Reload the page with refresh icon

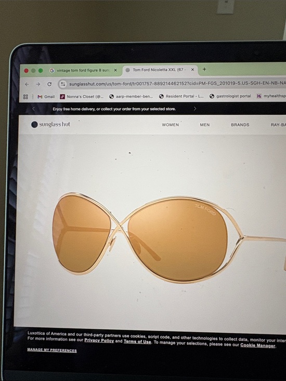click(49, 84)
